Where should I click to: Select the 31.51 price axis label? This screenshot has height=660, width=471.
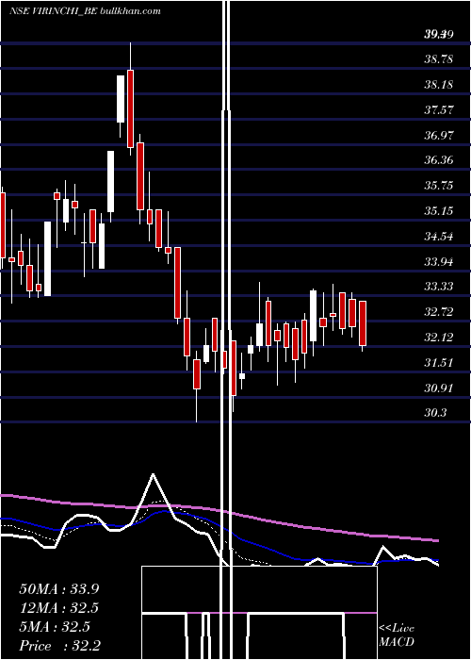click(439, 362)
